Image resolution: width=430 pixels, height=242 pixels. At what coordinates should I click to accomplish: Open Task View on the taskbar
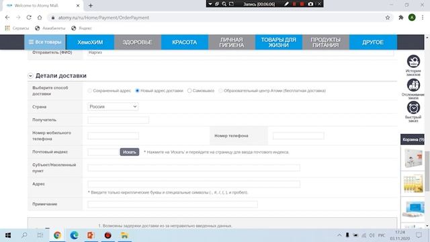[40, 235]
